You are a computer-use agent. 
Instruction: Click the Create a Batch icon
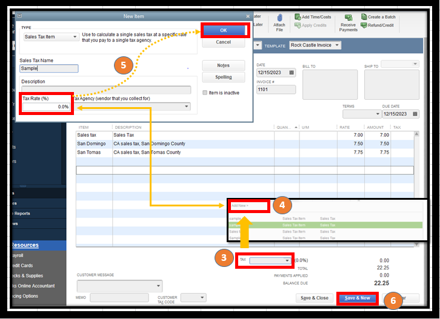364,17
